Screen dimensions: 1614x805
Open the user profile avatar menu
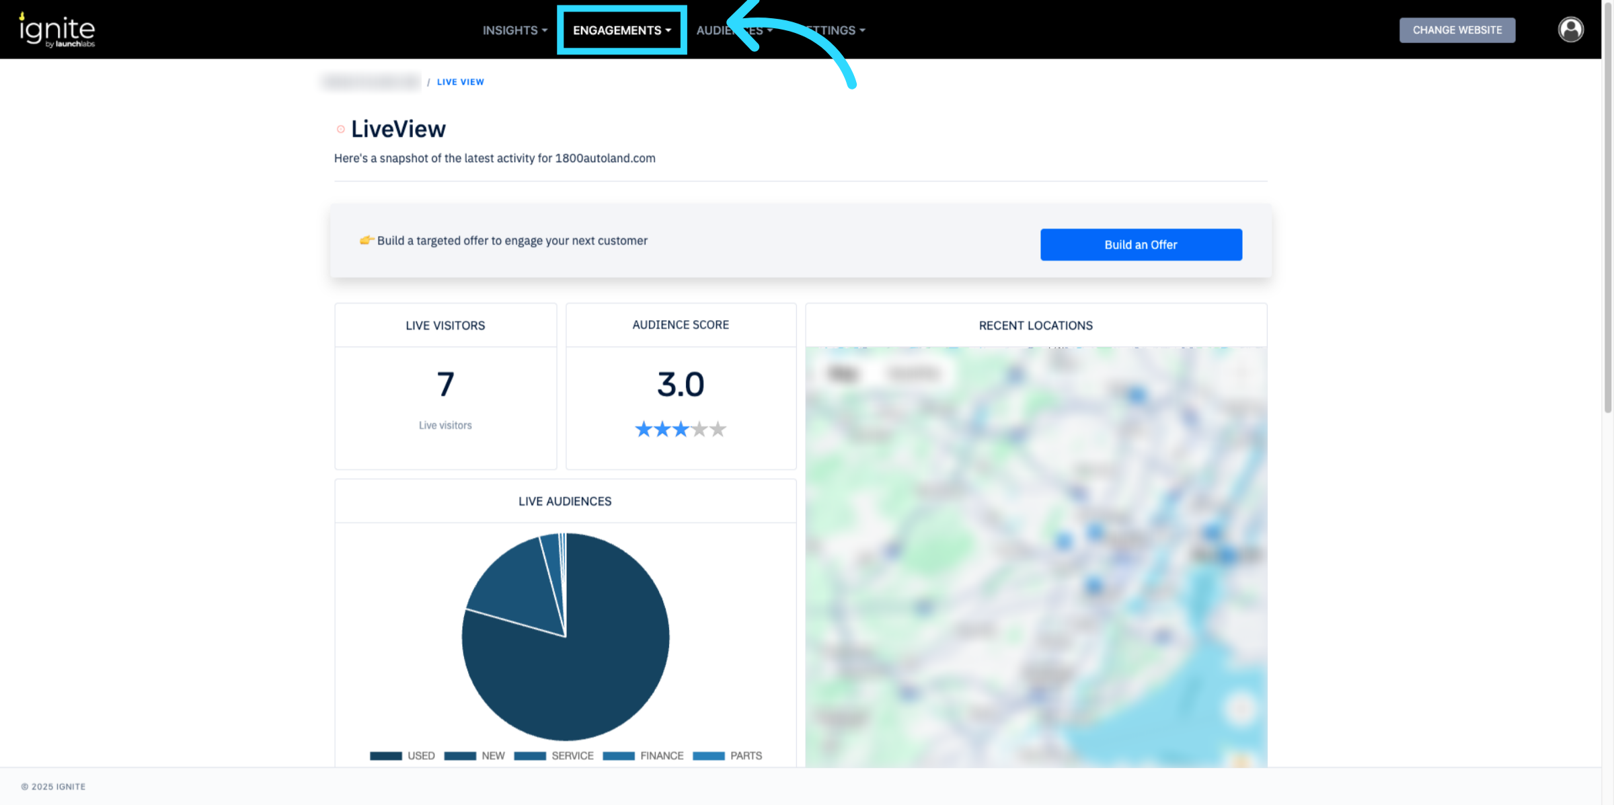[1570, 30]
